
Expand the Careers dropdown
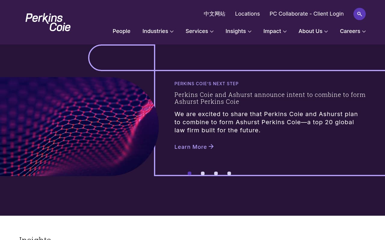353,31
